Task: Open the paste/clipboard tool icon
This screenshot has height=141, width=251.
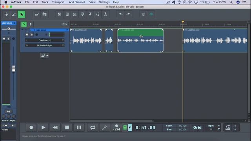Action: coord(44,14)
